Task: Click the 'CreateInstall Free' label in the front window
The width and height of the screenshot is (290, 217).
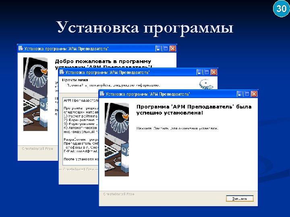Action: click(119, 194)
